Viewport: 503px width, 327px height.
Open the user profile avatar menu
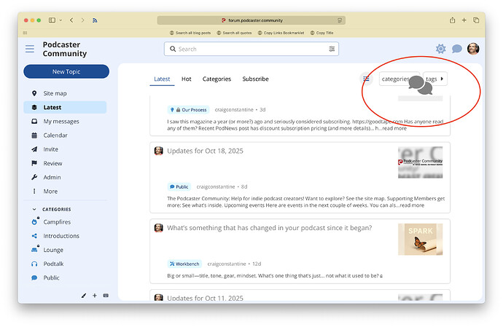473,49
